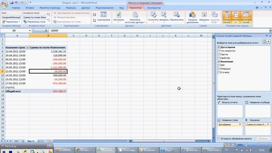Open the Формулы ribbon tab
Viewport: 272px width, 153px height.
71,8
